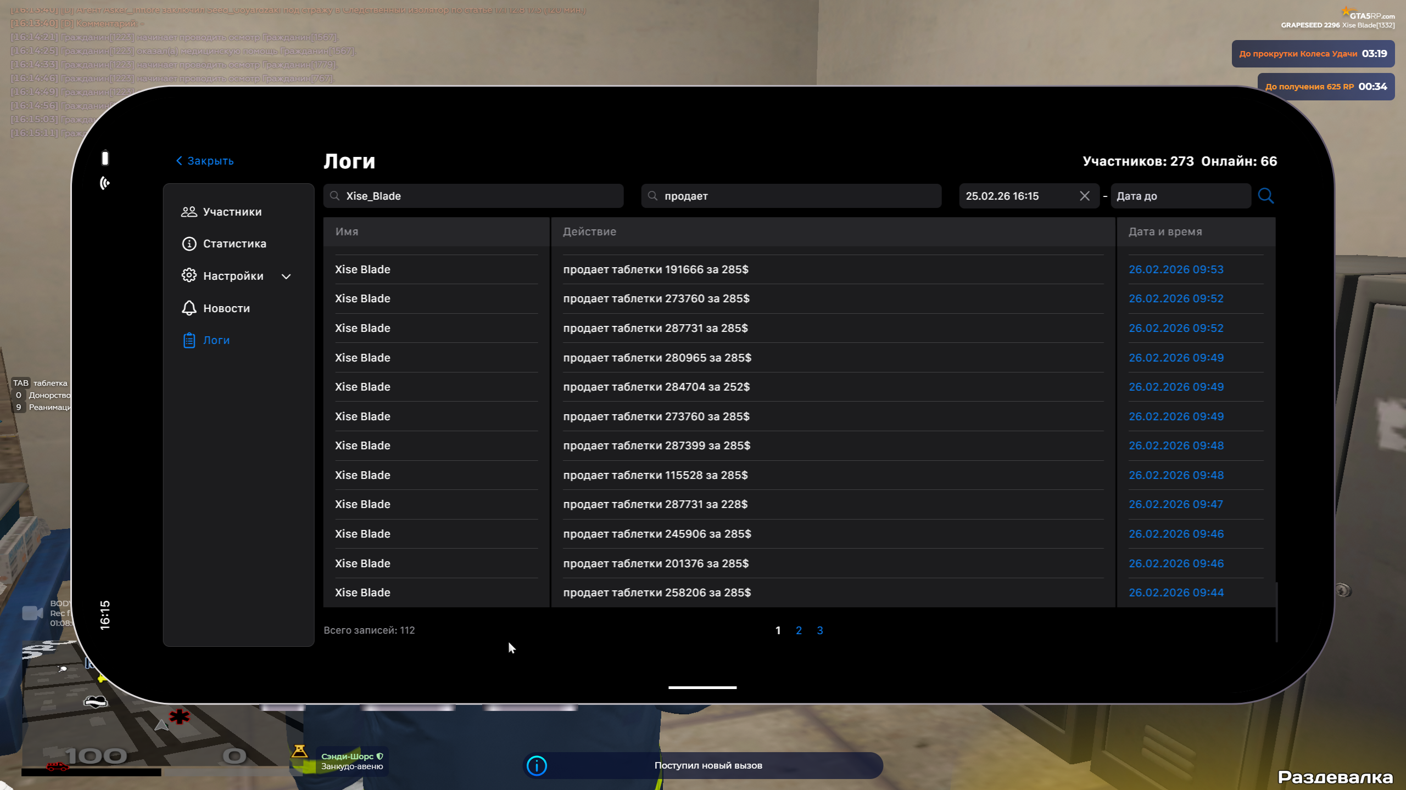Click the Закрыть back chevron
The width and height of the screenshot is (1406, 790).
[179, 161]
